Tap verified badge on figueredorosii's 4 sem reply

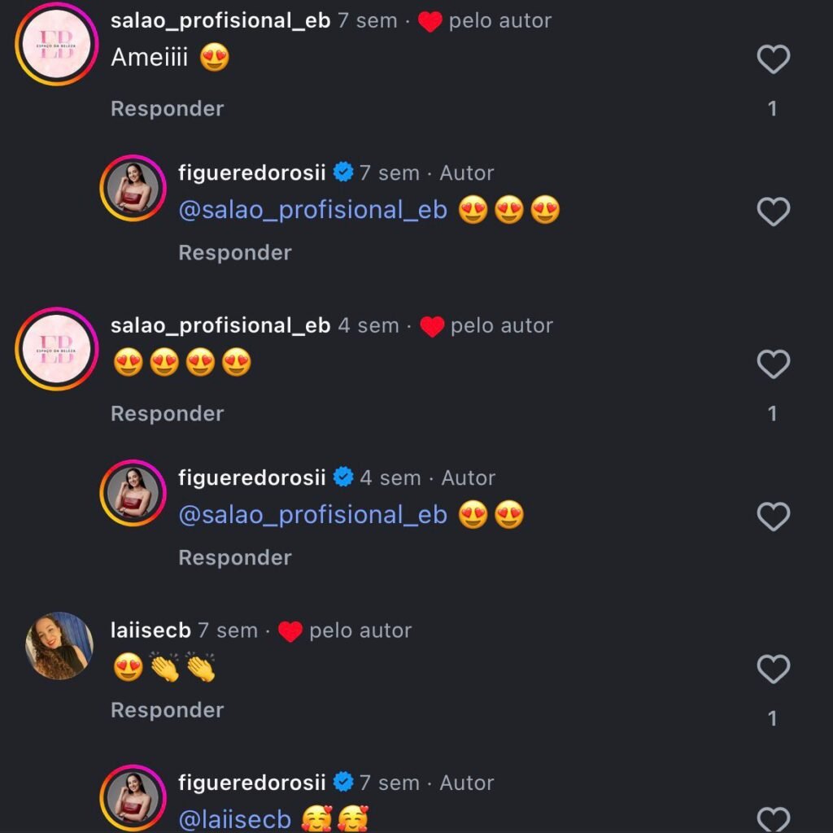click(343, 478)
